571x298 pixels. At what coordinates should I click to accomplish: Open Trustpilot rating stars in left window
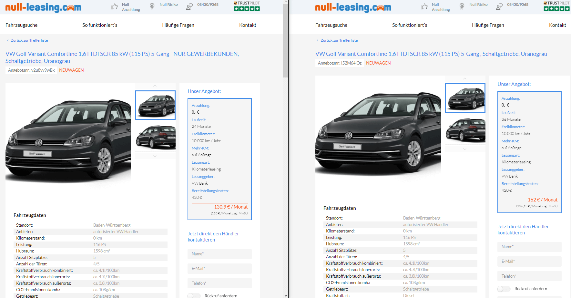point(247,9)
